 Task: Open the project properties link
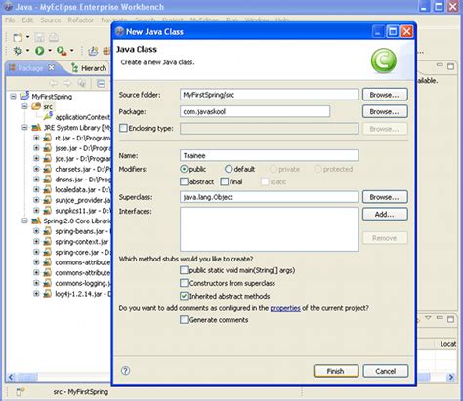285,308
